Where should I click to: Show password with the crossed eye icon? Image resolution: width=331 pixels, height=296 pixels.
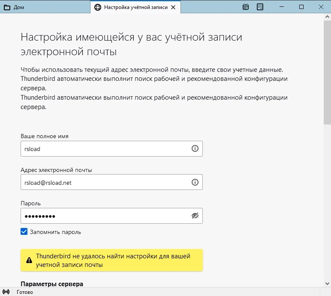coord(195,216)
